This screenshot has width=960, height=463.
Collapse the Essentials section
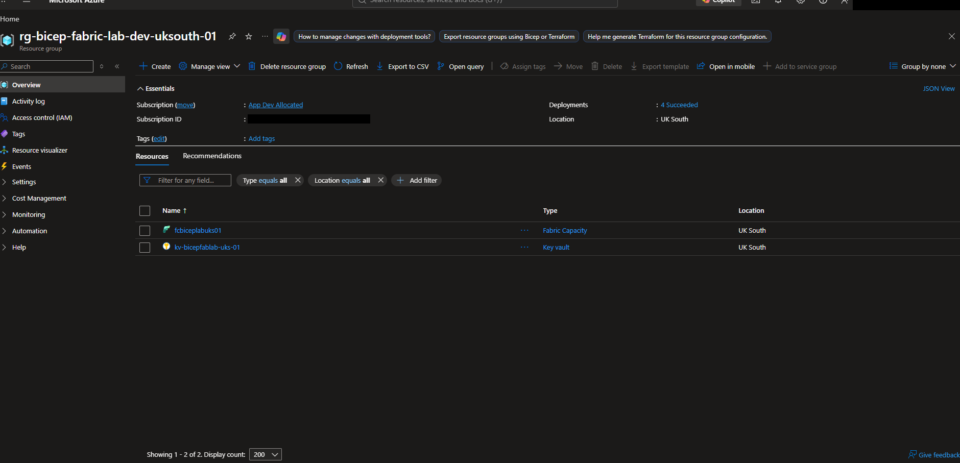pos(156,88)
